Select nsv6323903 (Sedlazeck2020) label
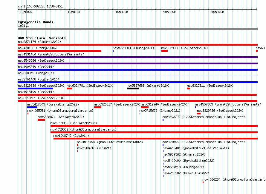Image resolution: width=266 pixels, height=194 pixels. point(74,123)
